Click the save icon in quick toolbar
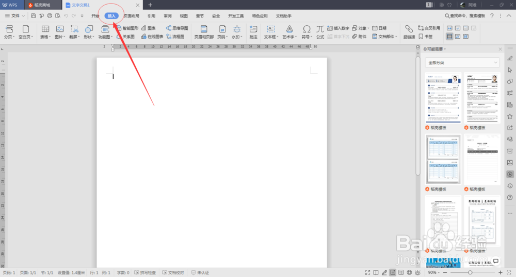Image resolution: width=516 pixels, height=277 pixels. [x=33, y=16]
